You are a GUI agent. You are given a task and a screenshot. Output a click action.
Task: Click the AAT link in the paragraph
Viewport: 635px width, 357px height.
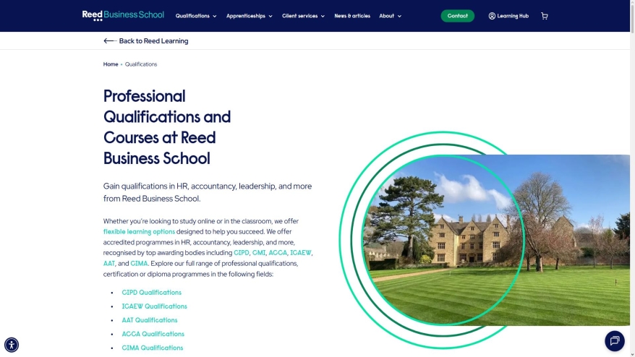[109, 263]
